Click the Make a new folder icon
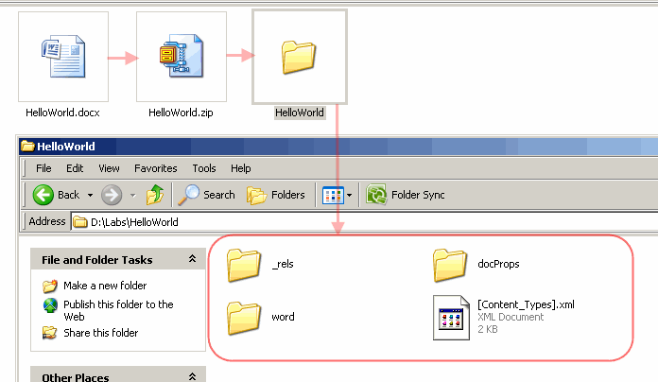This screenshot has width=658, height=382. coord(50,286)
